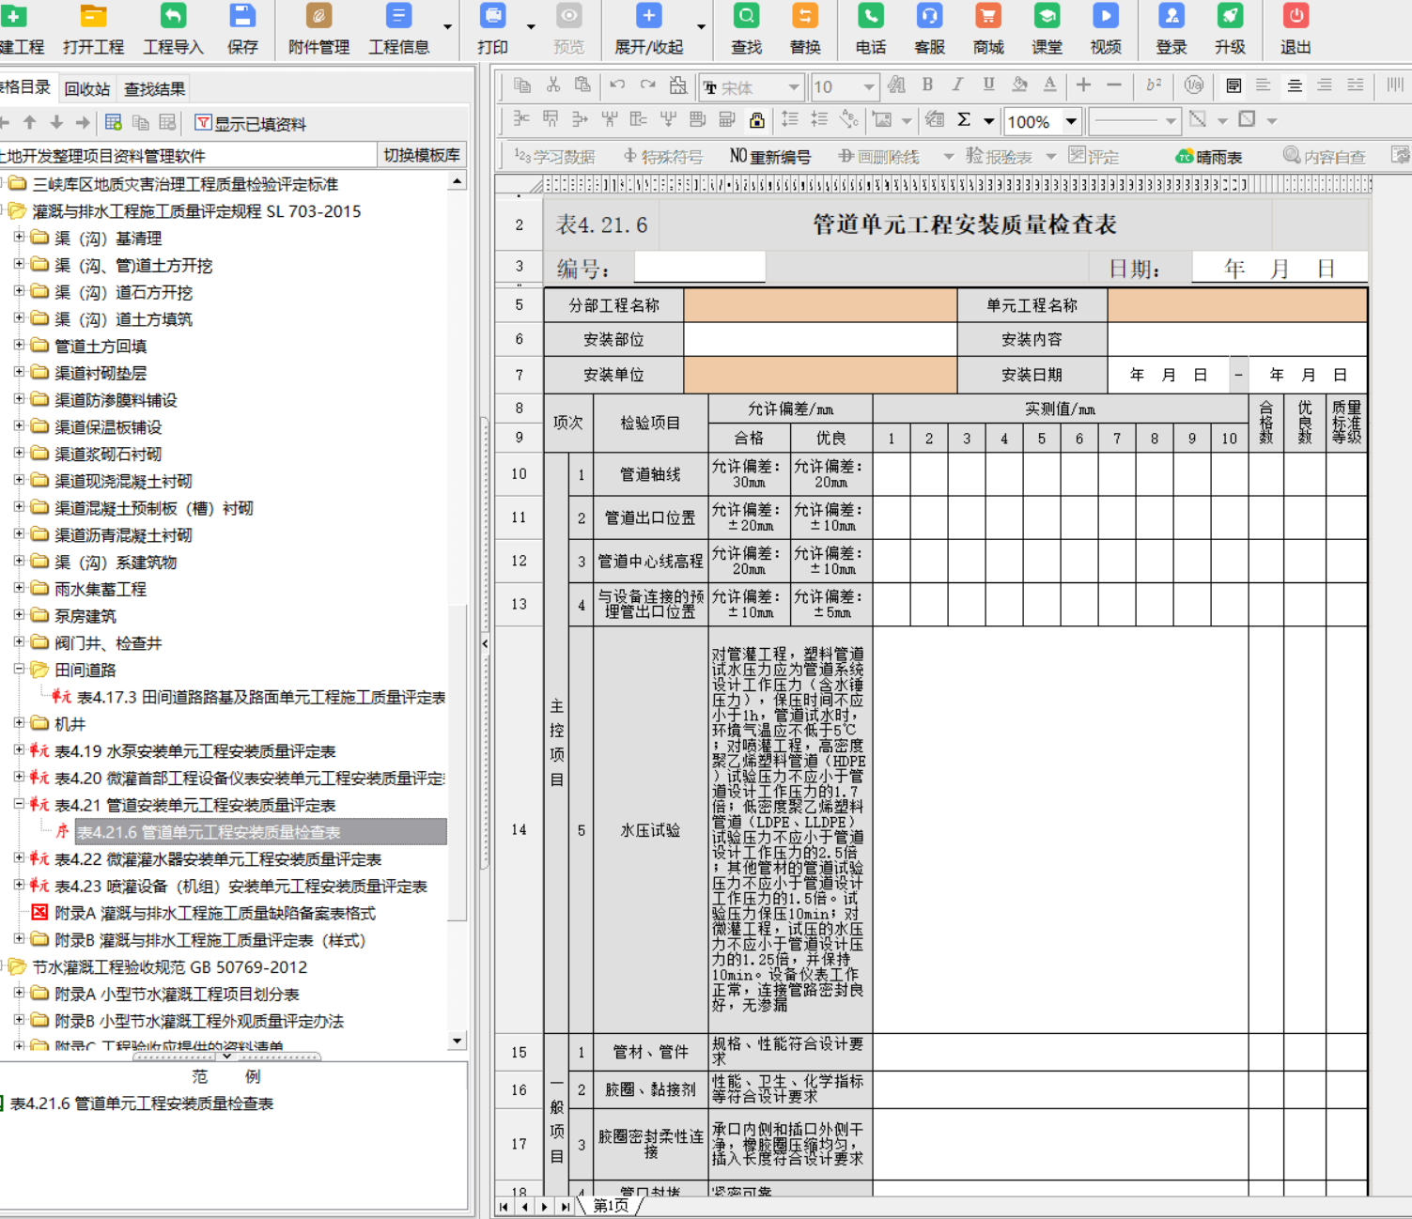Expand 表4.19 水泵安装 node
Screen dimensions: 1412x1219
click(19, 750)
